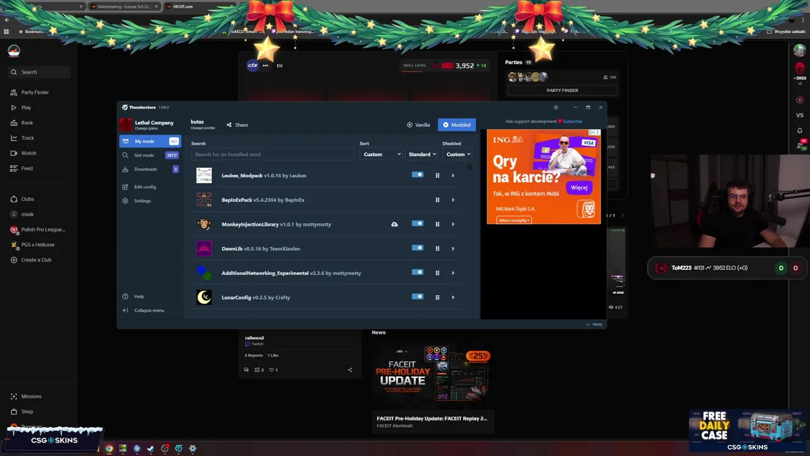
Task: Disable AdditionalNetworking_Experimental mod toggle
Action: (x=418, y=272)
